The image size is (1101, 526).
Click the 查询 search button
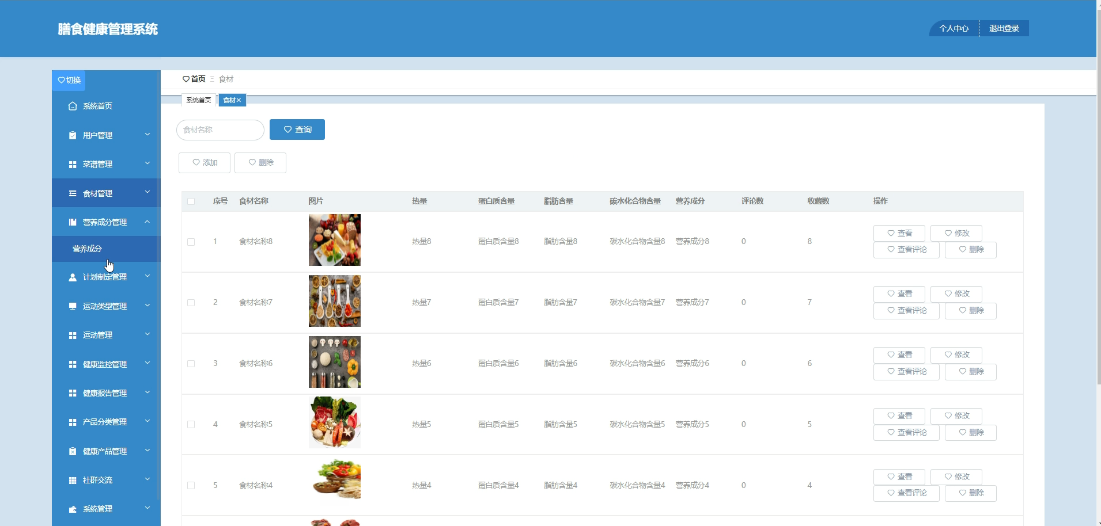[297, 129]
